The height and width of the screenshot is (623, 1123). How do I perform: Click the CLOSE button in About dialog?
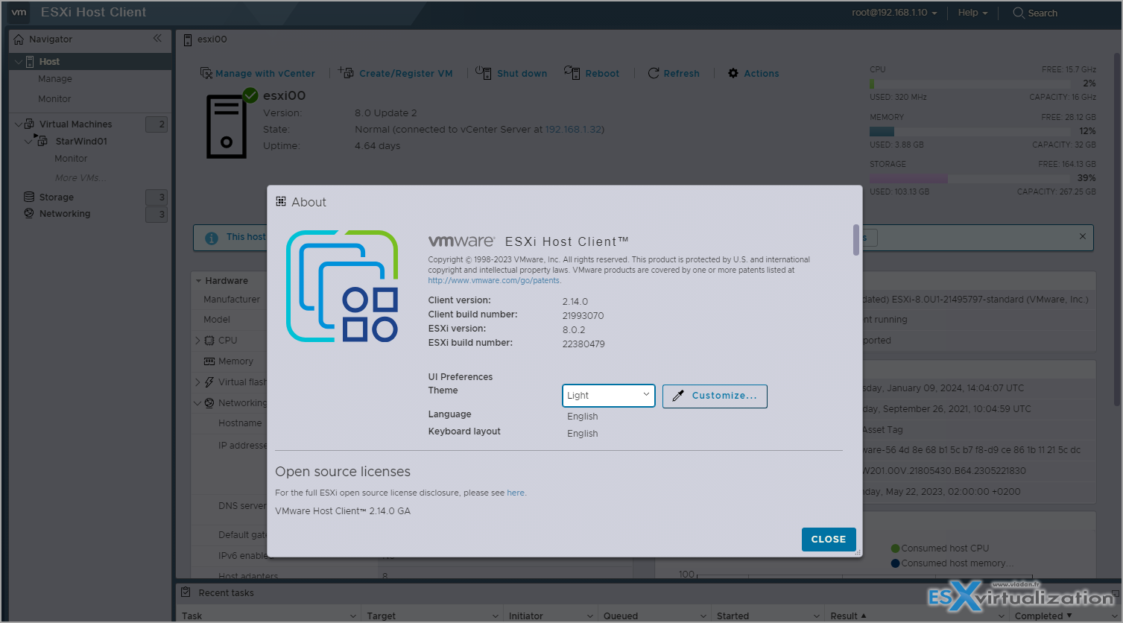point(829,540)
